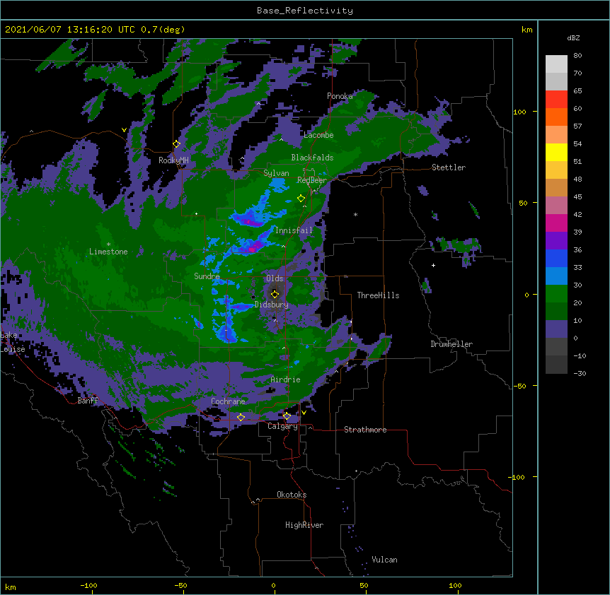This screenshot has height=595, width=610.
Task: Select the yellow radar site marker between Olds and Didsbury
Action: [x=275, y=294]
